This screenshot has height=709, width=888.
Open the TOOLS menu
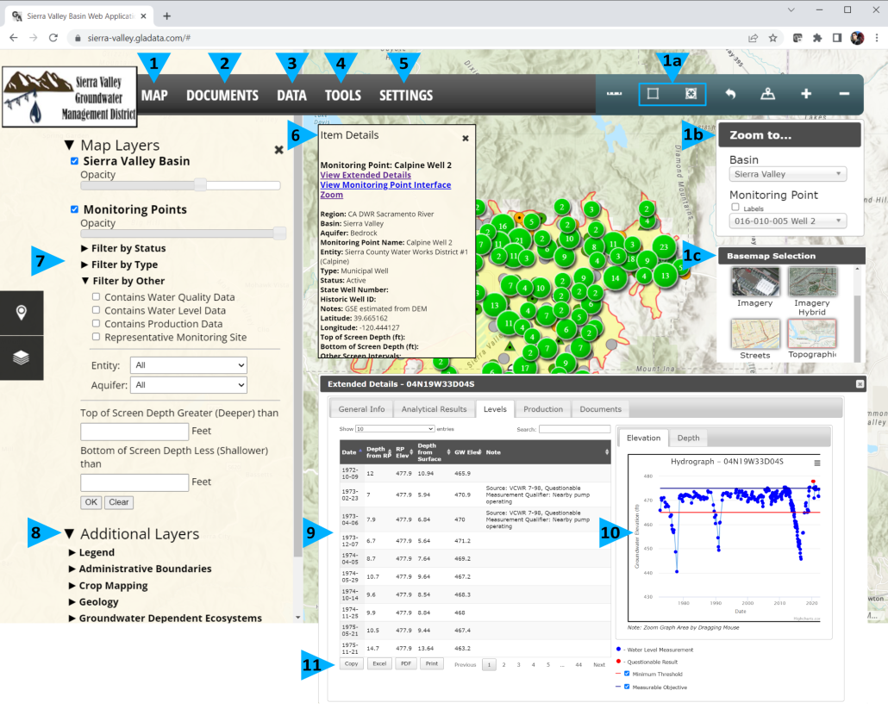pos(342,96)
